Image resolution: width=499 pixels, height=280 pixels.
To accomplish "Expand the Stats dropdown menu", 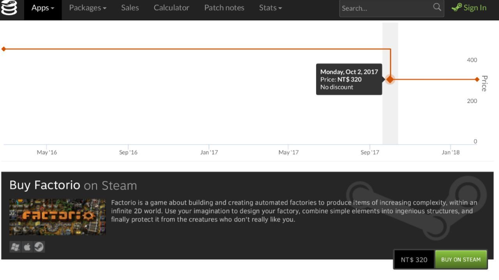I will point(271,8).
